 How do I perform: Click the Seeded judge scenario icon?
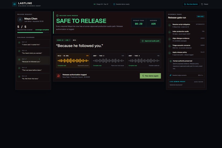pyautogui.click(x=170, y=75)
